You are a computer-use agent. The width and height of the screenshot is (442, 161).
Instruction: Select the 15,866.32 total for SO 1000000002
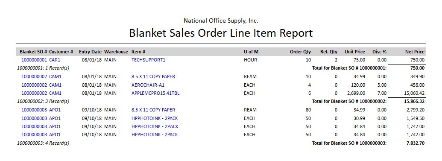tap(413, 101)
